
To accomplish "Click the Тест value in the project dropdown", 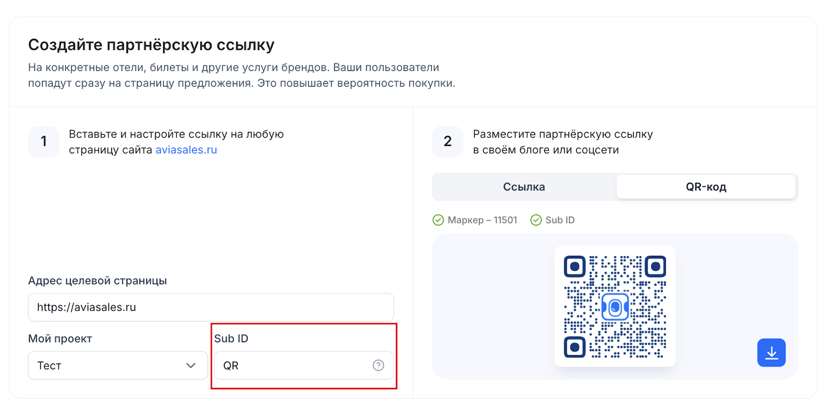I will coord(50,365).
